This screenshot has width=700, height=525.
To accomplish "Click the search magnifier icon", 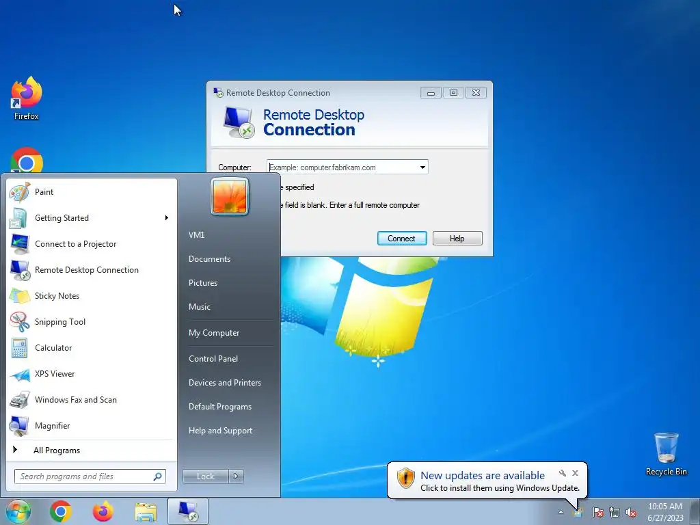I will tap(158, 476).
